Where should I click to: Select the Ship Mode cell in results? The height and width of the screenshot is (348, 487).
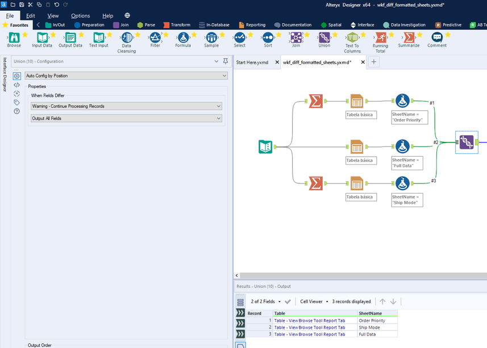(x=377, y=328)
